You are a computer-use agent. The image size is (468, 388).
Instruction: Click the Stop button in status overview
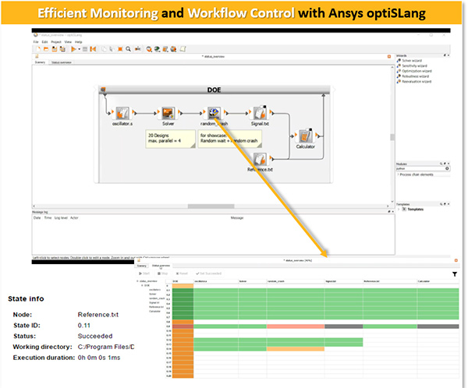tap(163, 273)
